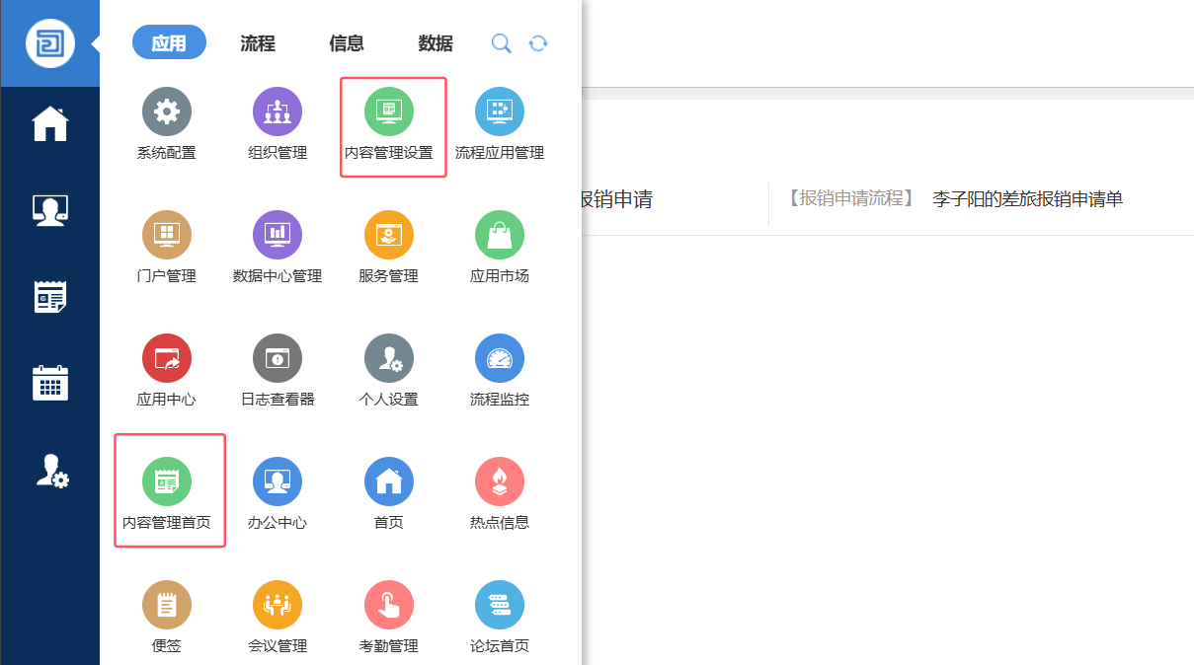Launch the 流程监控 app

click(499, 359)
